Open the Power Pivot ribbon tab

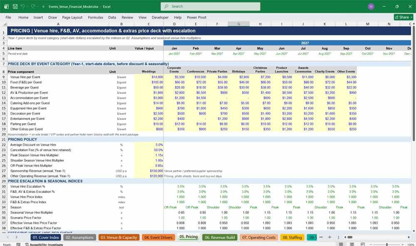click(197, 17)
